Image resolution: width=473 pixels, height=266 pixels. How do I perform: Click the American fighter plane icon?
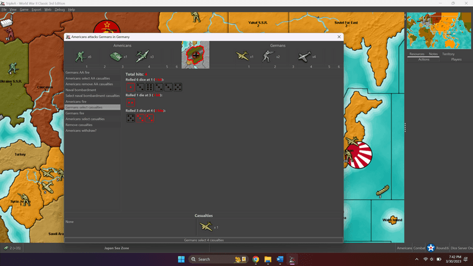click(x=142, y=57)
